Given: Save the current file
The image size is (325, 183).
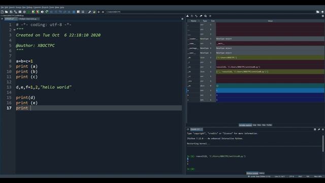Looking at the screenshot, I should [x=11, y=12].
